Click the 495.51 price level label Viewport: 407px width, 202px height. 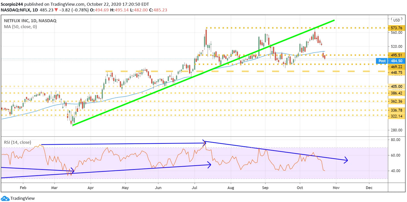tap(396, 55)
